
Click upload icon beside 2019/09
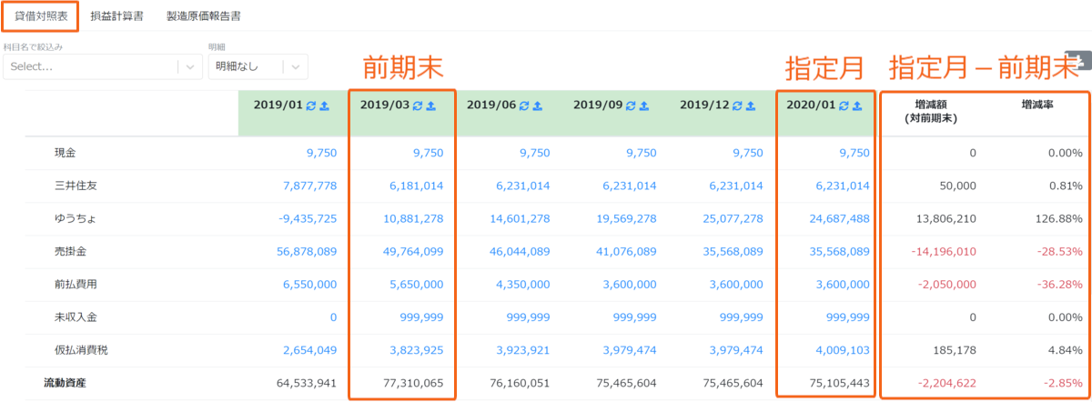pos(644,106)
